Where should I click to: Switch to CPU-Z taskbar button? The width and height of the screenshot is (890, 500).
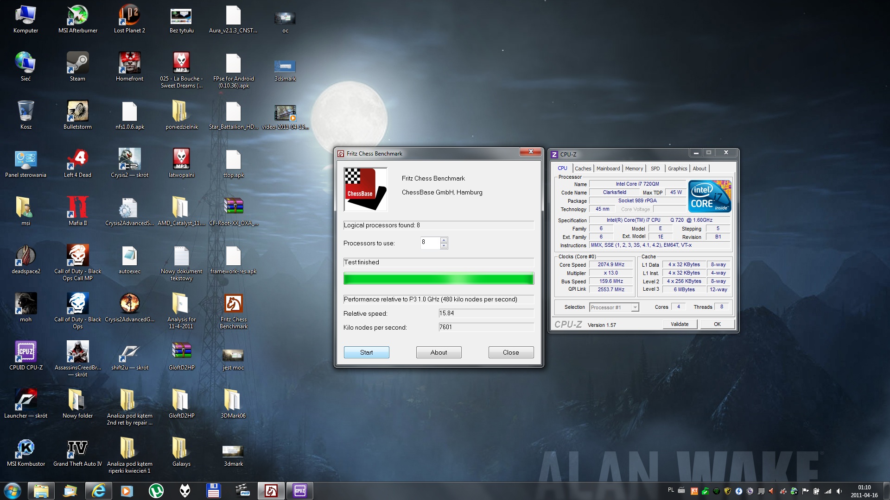click(x=299, y=491)
